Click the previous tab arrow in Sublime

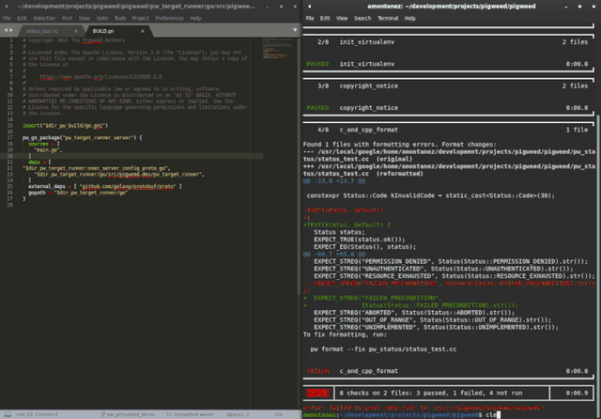pos(6,30)
